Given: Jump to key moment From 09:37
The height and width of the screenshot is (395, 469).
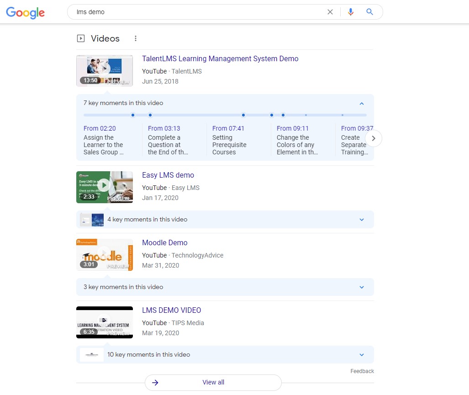Looking at the screenshot, I should click(357, 128).
